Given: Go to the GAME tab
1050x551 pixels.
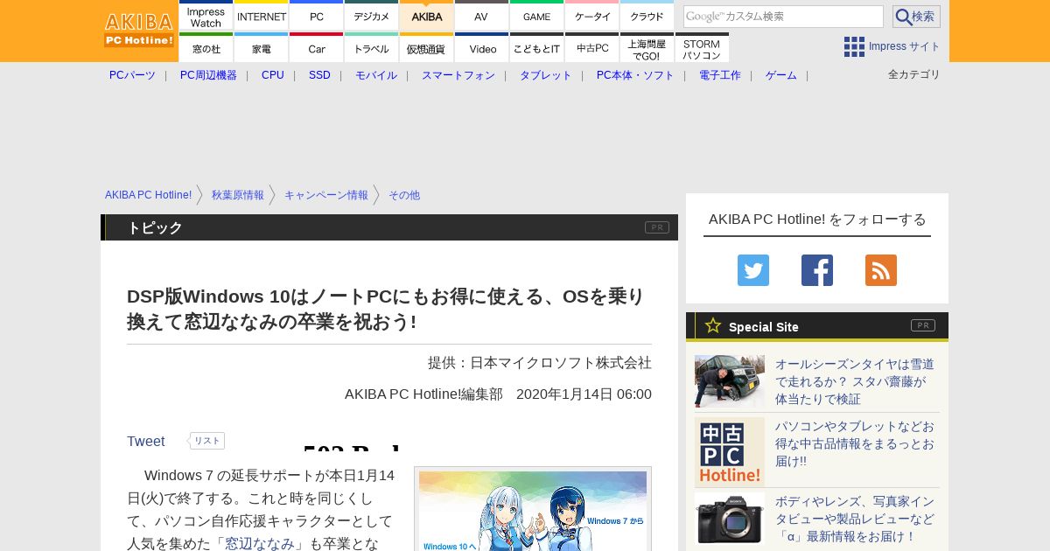Looking at the screenshot, I should coord(536,16).
